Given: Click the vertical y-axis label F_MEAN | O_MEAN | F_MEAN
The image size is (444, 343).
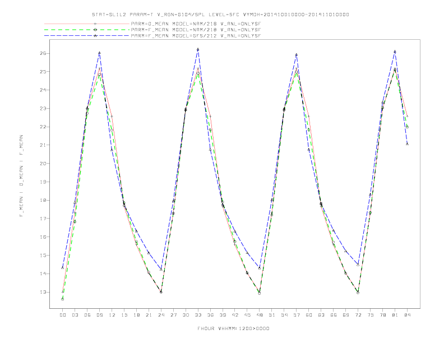Looking at the screenshot, I should point(21,176).
